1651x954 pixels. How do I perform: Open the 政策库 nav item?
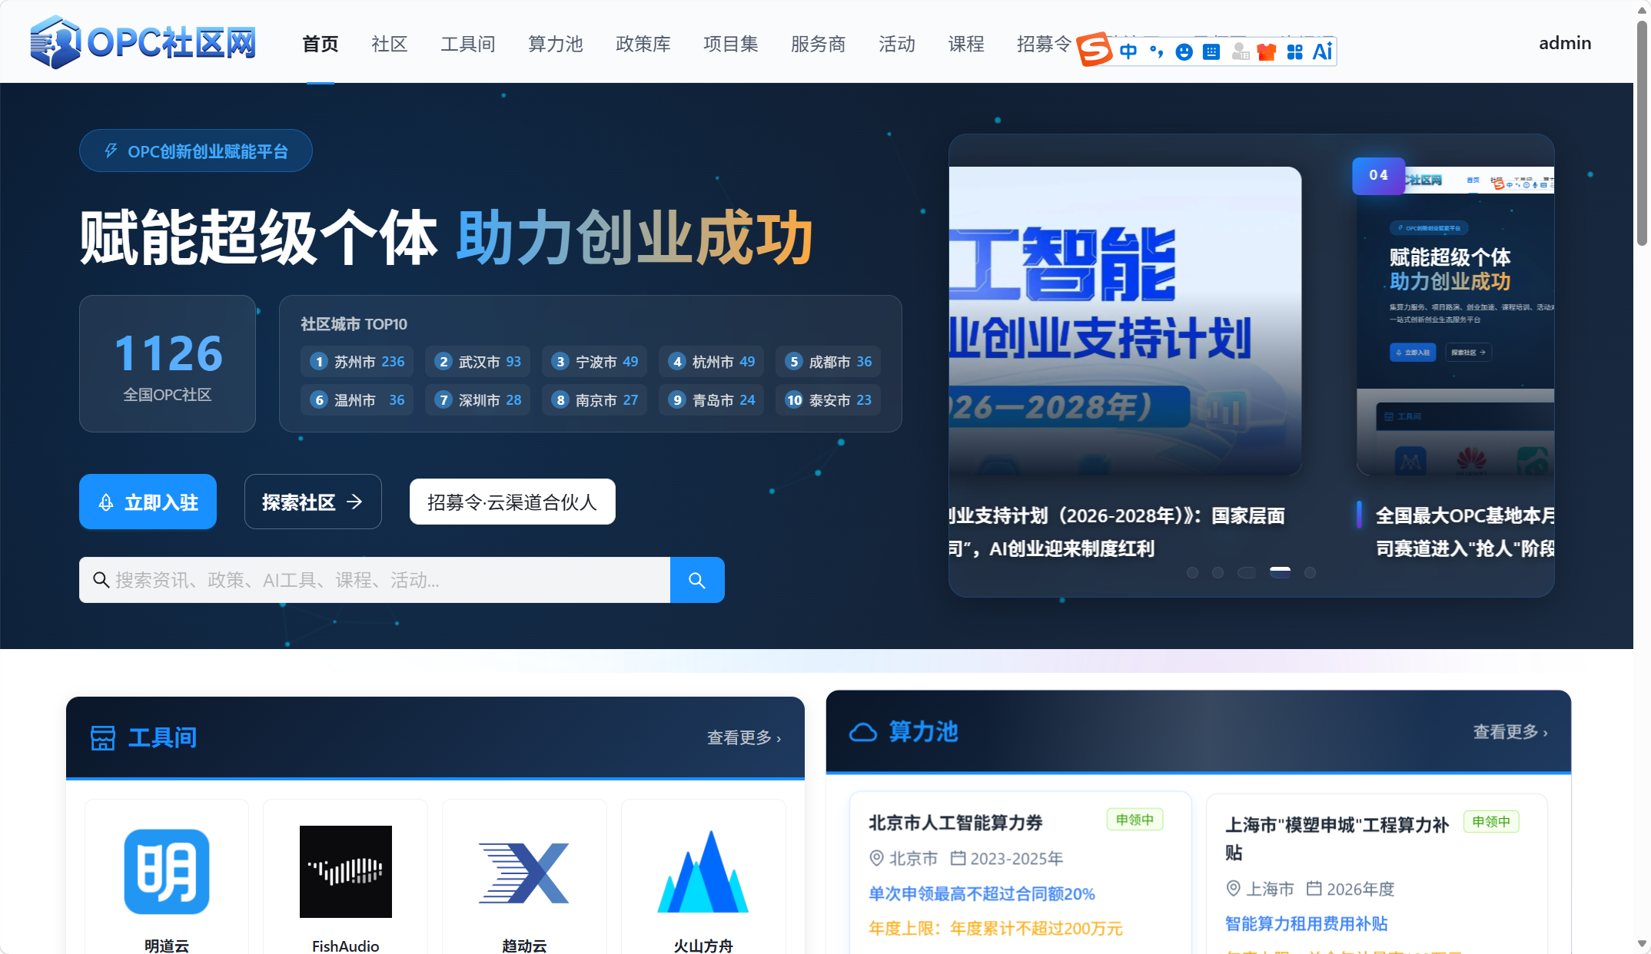click(x=643, y=44)
